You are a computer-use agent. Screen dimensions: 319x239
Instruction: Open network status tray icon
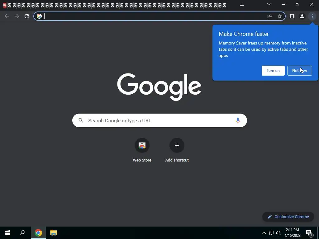[x=271, y=233]
